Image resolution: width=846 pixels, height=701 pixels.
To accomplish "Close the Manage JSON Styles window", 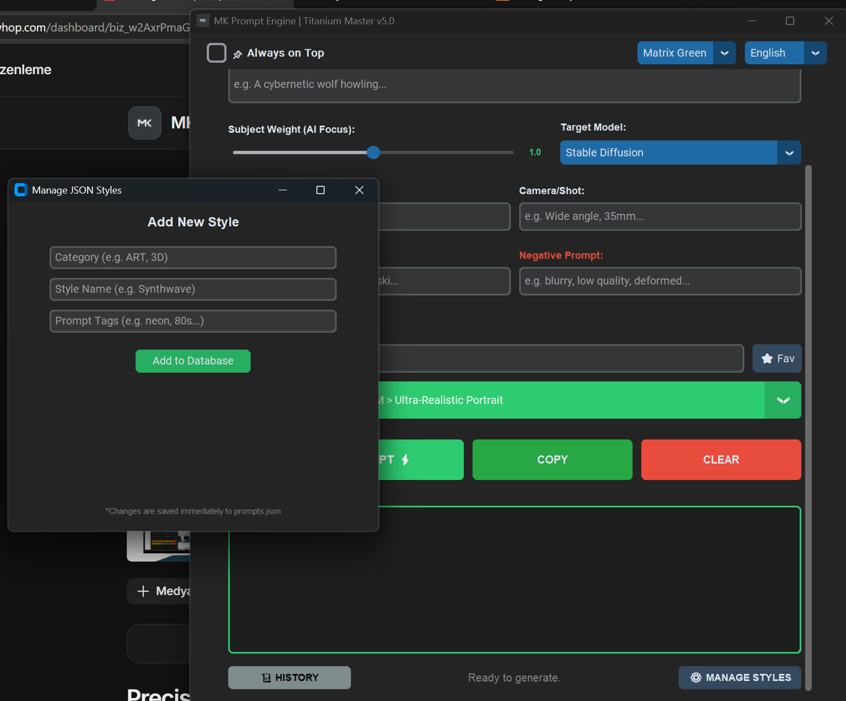I will (x=359, y=190).
